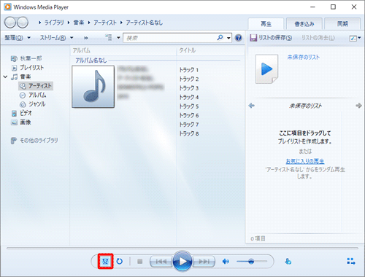Screen dimensions: 365x277
Task: Toggle repeat playback mode
Action: click(x=120, y=262)
